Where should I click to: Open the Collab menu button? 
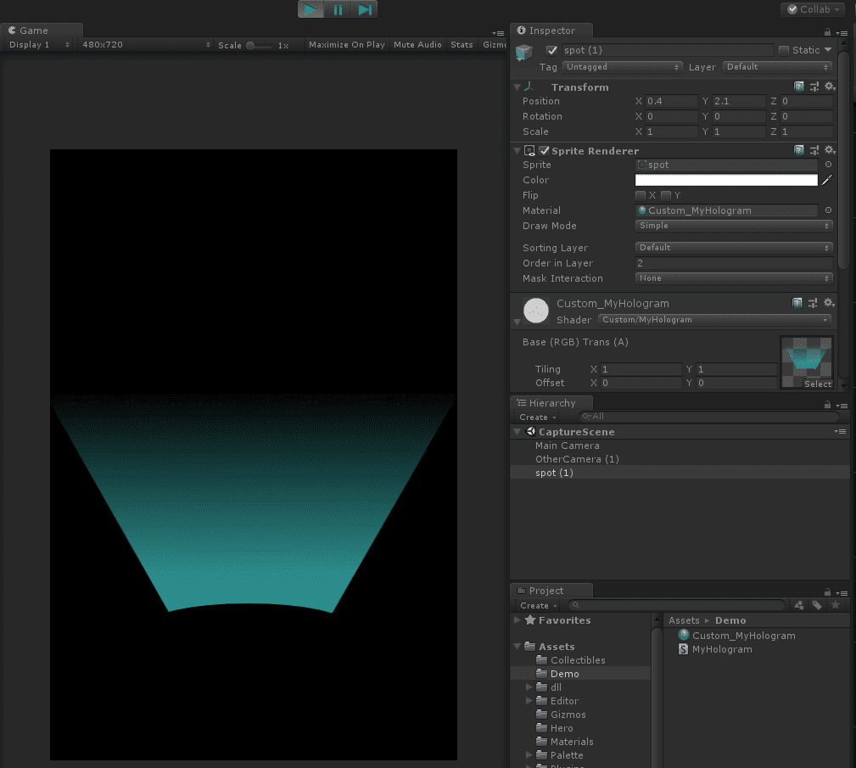(x=813, y=9)
